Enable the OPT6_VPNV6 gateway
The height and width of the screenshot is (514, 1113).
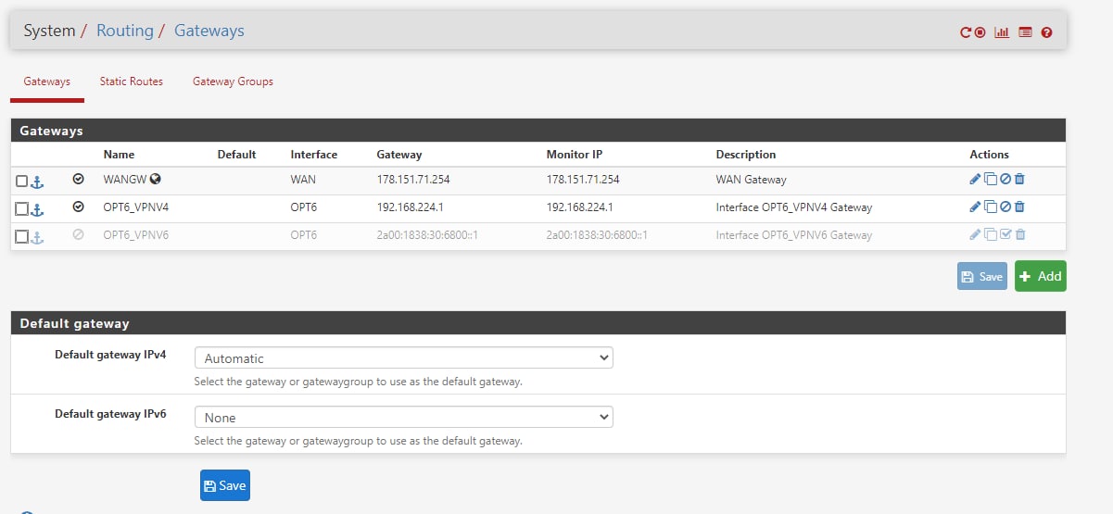pyautogui.click(x=1005, y=235)
